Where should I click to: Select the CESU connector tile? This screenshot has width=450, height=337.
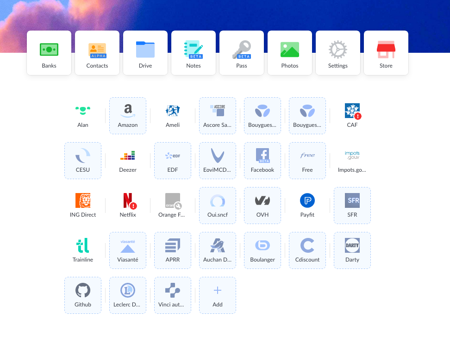[x=83, y=161]
